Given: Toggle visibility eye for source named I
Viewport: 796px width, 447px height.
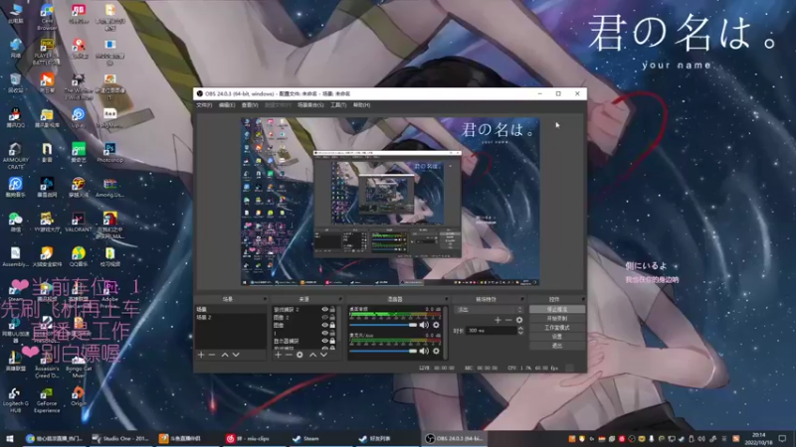Looking at the screenshot, I should coord(325,333).
